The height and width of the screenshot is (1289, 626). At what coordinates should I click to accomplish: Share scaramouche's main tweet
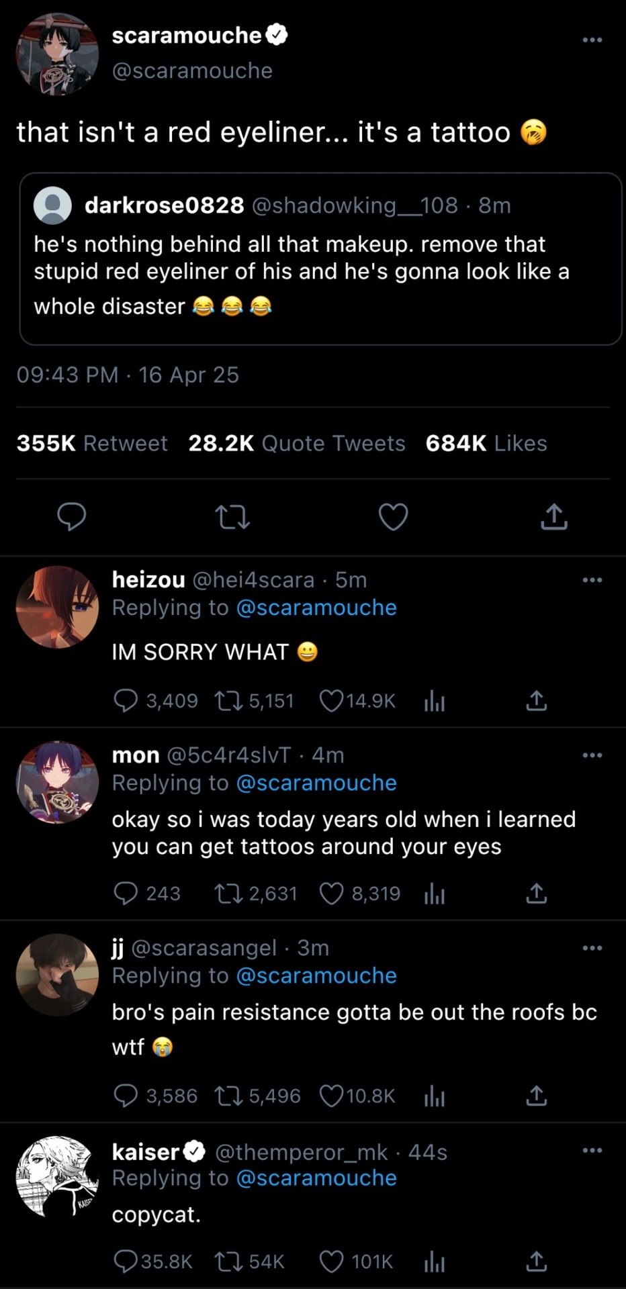point(554,517)
